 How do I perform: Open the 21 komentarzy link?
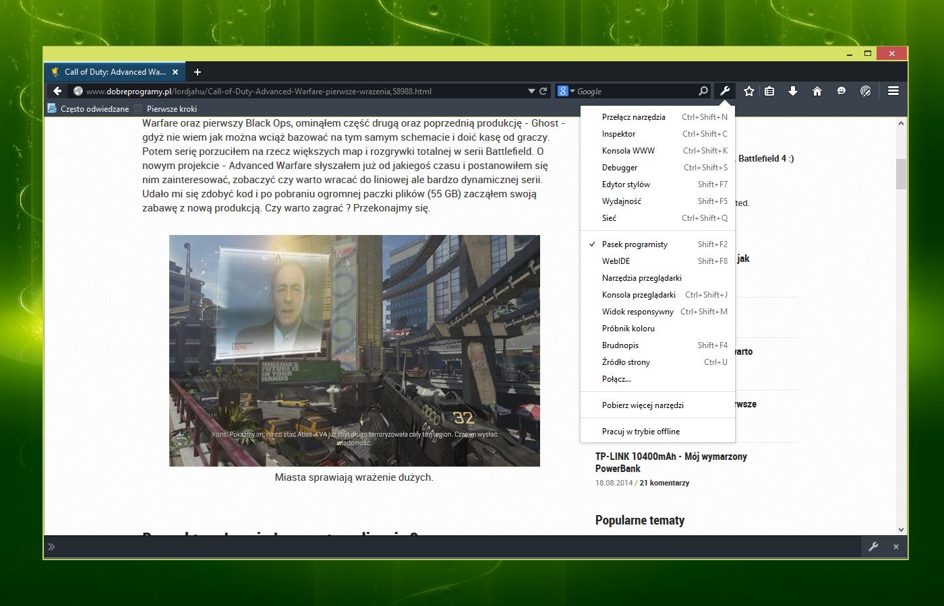pos(664,483)
